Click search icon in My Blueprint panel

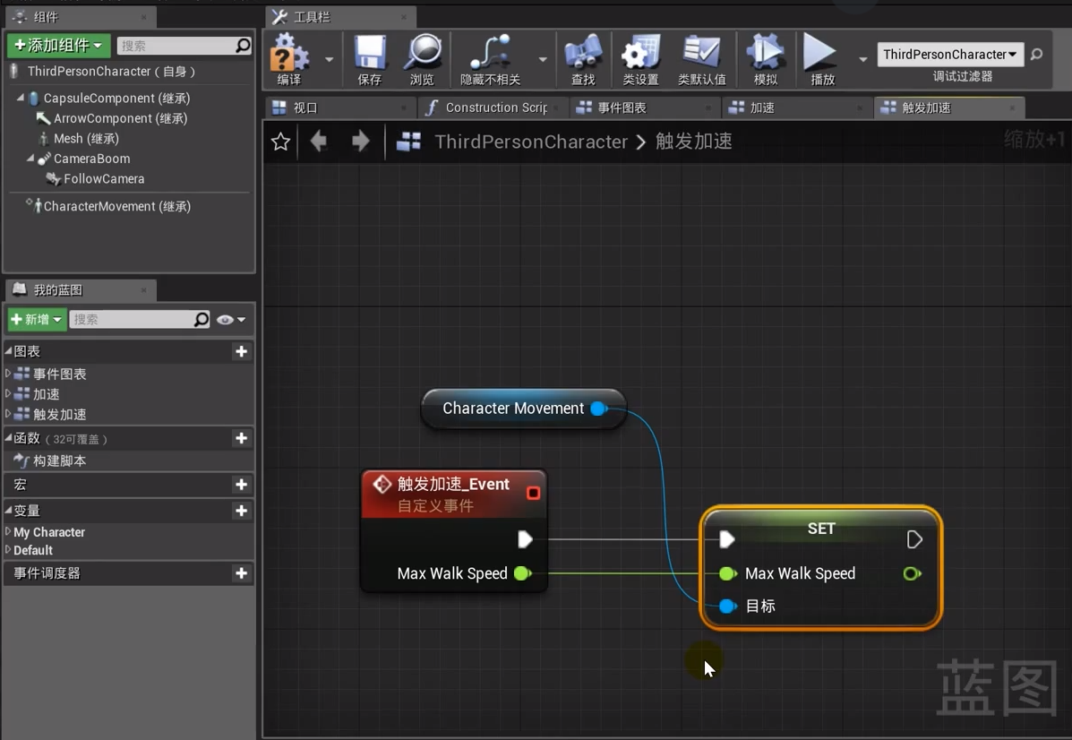pyautogui.click(x=201, y=320)
